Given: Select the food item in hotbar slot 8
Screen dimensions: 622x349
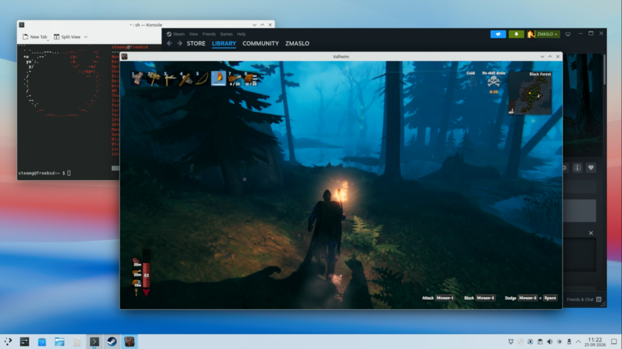Looking at the screenshot, I should click(x=251, y=78).
